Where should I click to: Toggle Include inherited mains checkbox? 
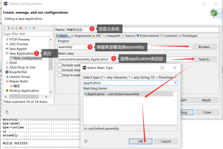pyautogui.click(x=60, y=70)
